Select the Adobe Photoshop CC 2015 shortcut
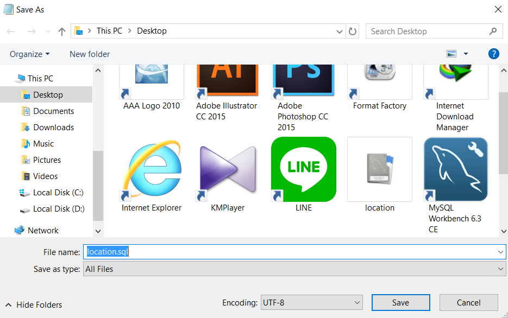This screenshot has height=318, width=508. [x=304, y=81]
